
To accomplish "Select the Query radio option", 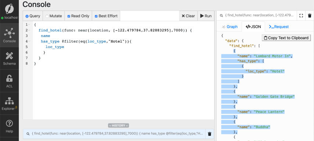I will (x=33, y=16).
